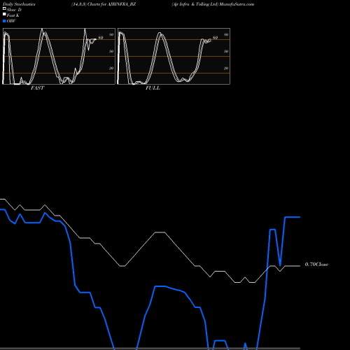Click the 'Fast K' legend label
Viewport: 350px width, 350px height.
(13, 15)
